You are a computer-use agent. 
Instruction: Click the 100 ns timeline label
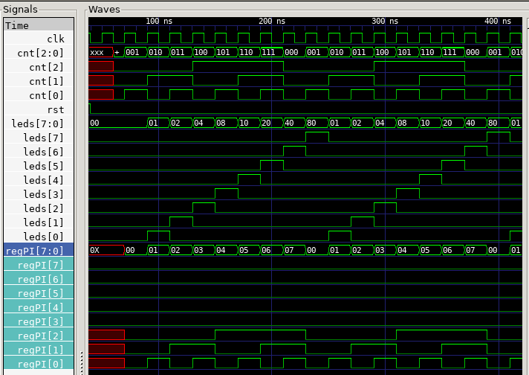pyautogui.click(x=158, y=22)
